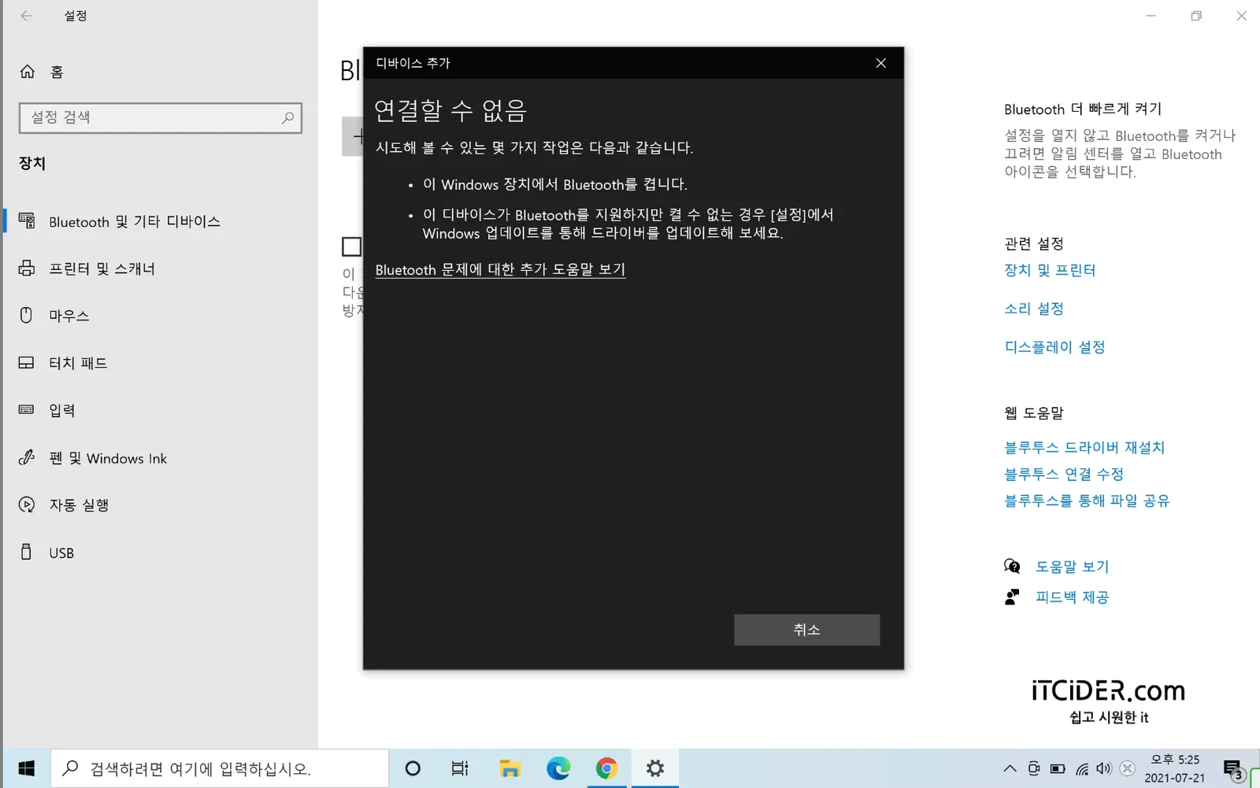Click the touchpad icon in sidebar
The width and height of the screenshot is (1260, 788).
click(27, 363)
